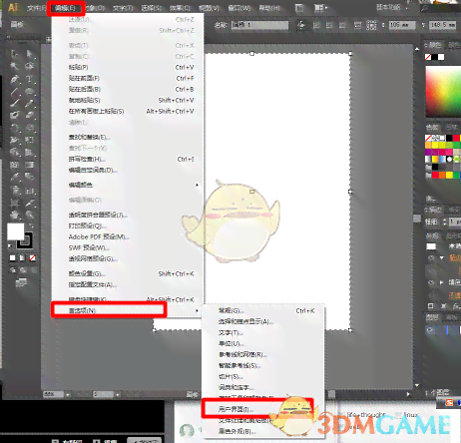Select the Symbol Sprayer tool
Screen dimensions: 461x443
[15, 191]
